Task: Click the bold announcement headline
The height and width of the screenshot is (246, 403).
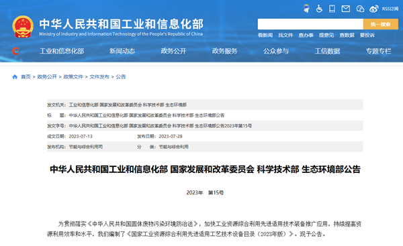Action: [x=205, y=170]
